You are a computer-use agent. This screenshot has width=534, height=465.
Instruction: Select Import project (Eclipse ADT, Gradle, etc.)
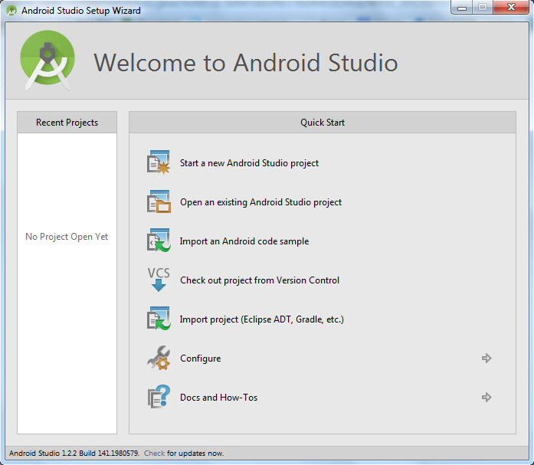click(261, 319)
